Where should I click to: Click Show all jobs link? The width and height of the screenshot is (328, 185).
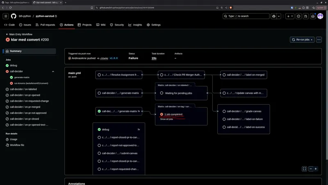tap(166, 119)
